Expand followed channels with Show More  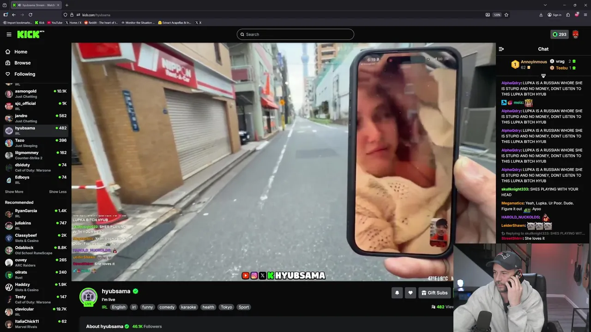click(x=14, y=192)
